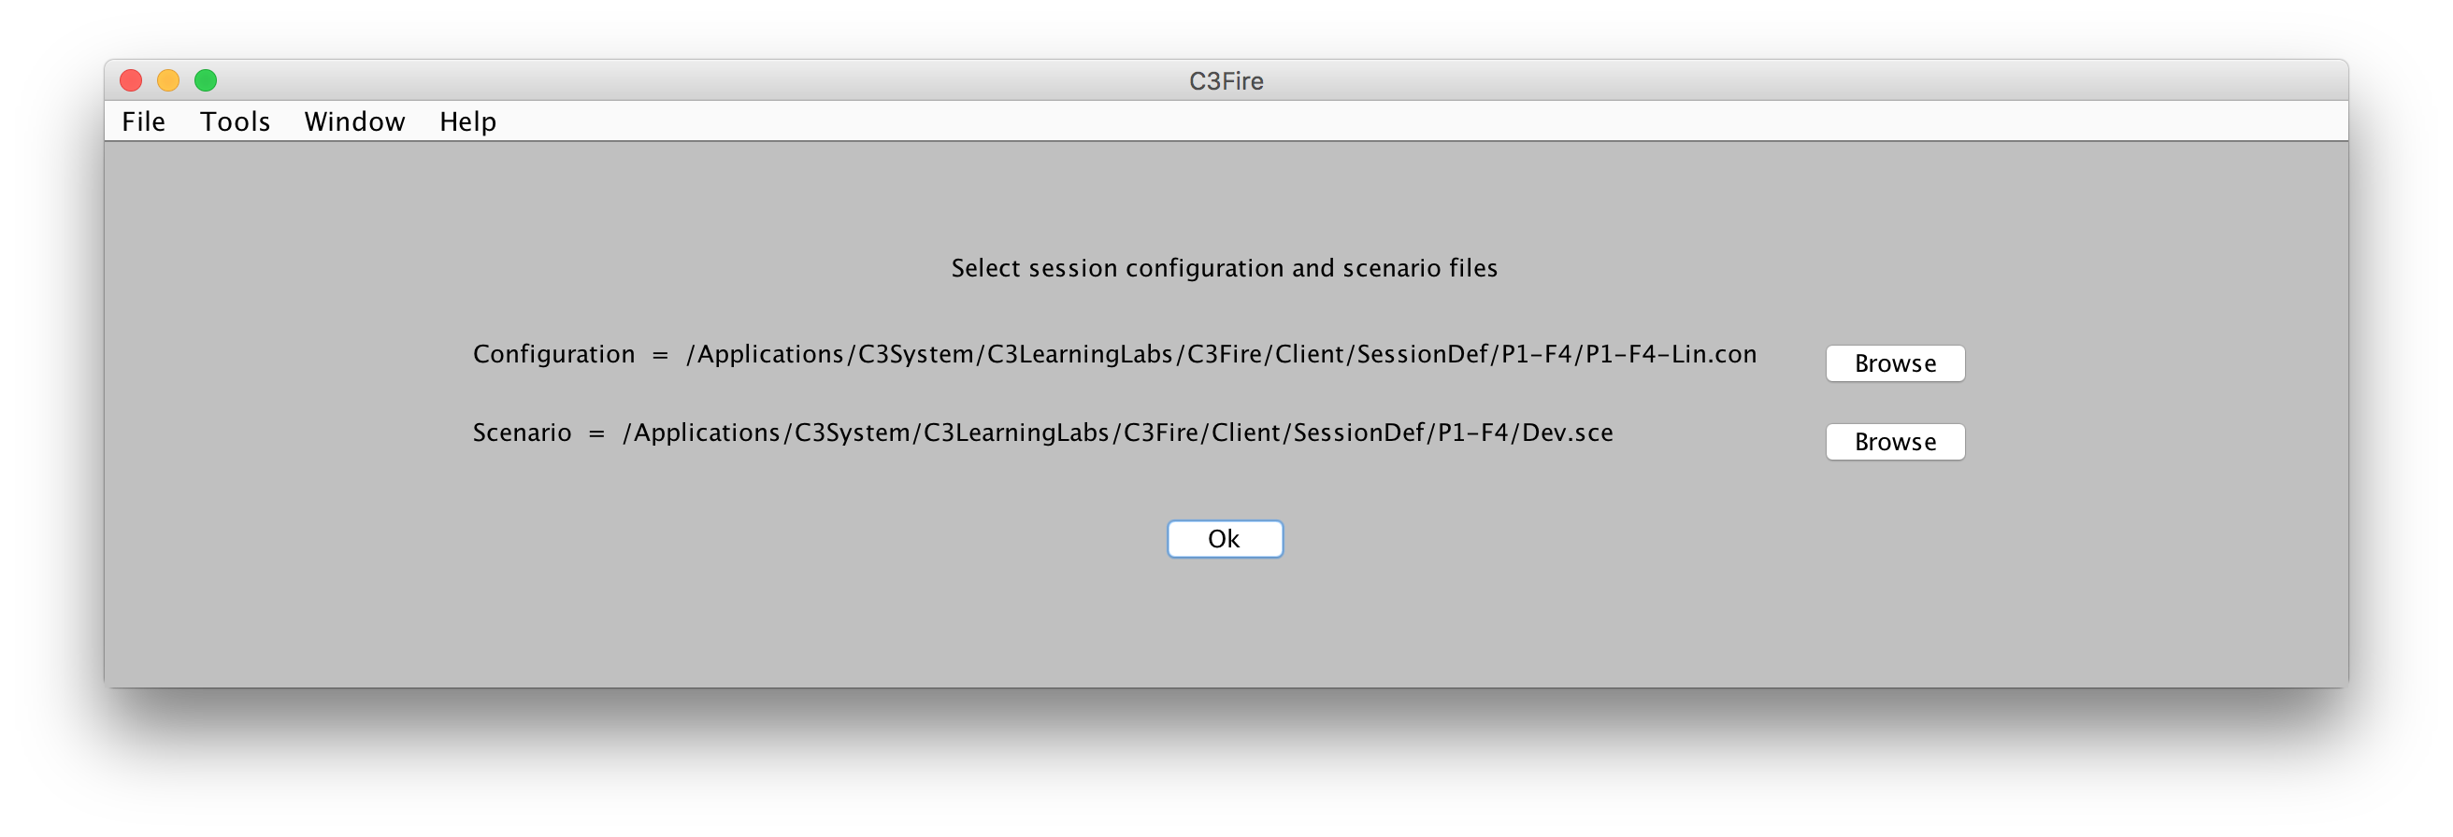Click the 'Select session configuration' heading text
Image resolution: width=2453 pixels, height=837 pixels.
coord(1225,268)
